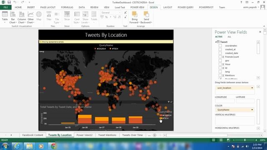Select the Map visualization icon
The width and height of the screenshot is (267, 150).
(x=39, y=16)
